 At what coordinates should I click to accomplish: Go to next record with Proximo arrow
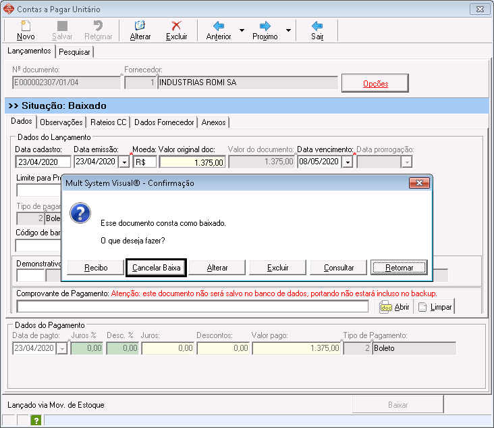pos(265,26)
